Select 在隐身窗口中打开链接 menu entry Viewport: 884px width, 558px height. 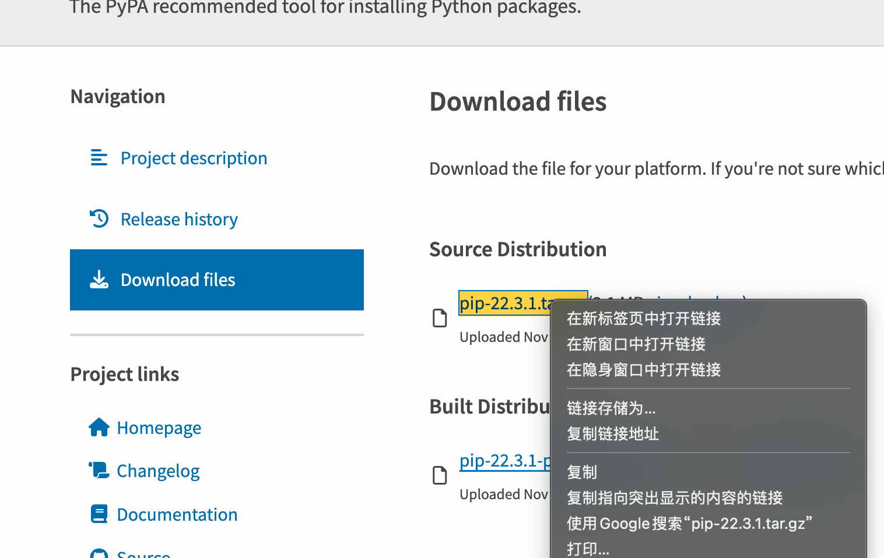point(644,370)
